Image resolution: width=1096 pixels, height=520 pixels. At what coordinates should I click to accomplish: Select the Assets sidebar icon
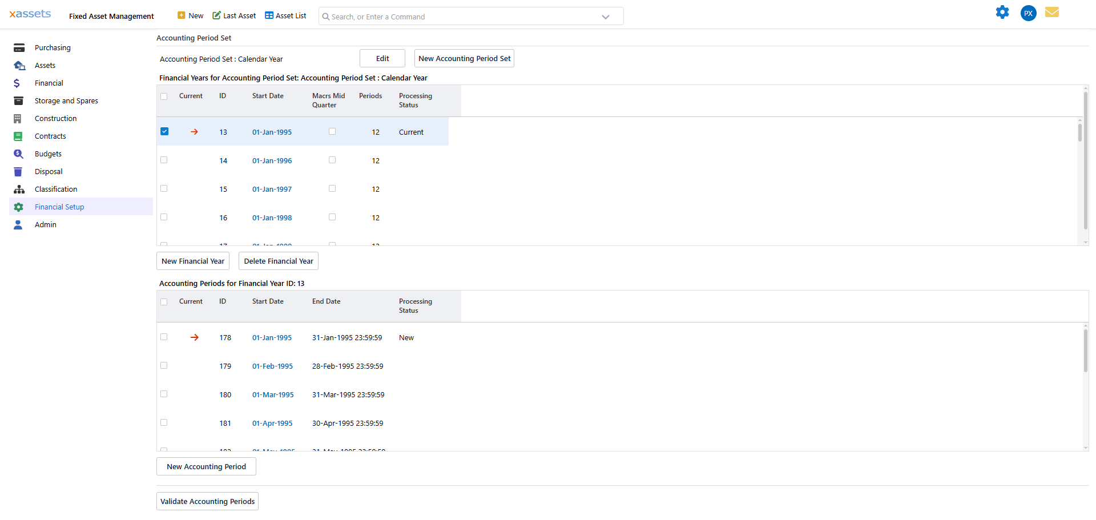click(19, 65)
